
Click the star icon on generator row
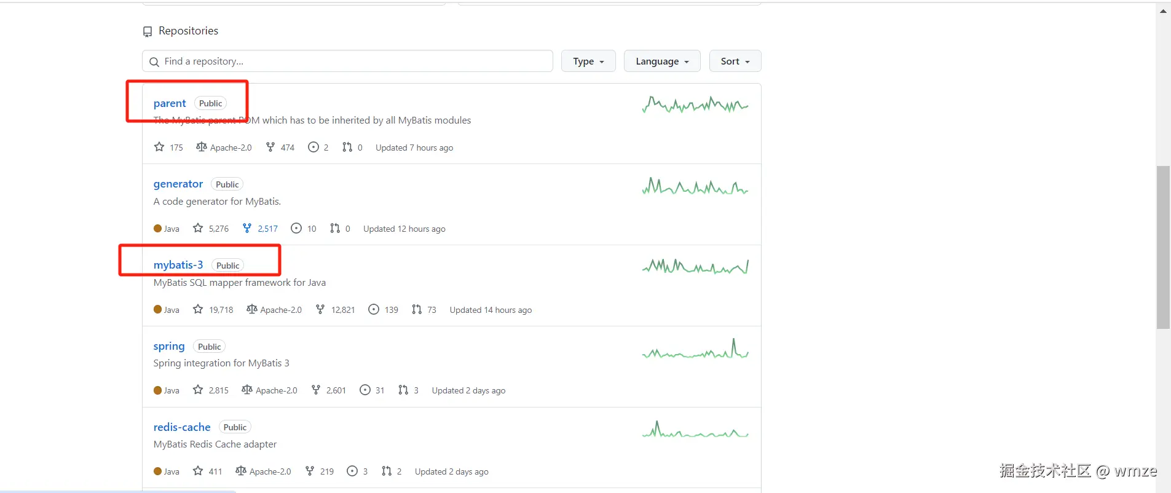click(198, 228)
